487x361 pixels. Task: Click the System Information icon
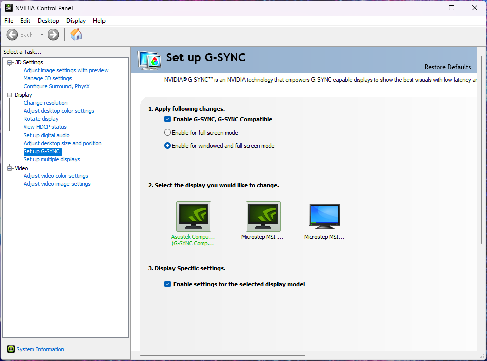pos(11,349)
